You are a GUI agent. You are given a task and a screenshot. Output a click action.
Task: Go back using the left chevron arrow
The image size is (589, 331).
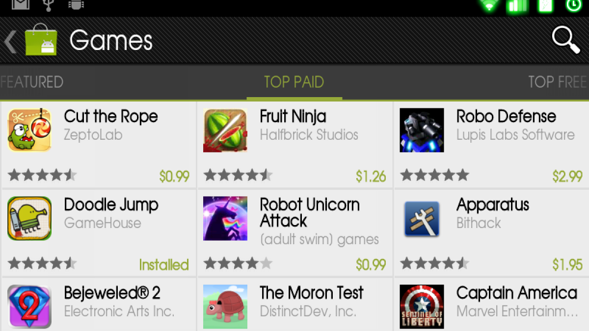(x=10, y=41)
